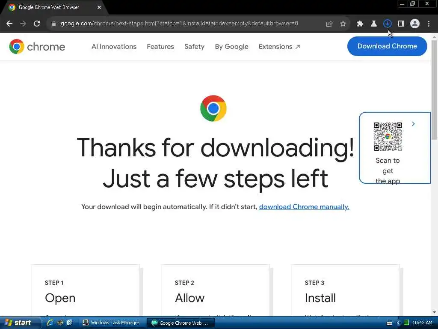This screenshot has width=438, height=329.
Task: Click the third quick launch icon
Action: pyautogui.click(x=69, y=323)
